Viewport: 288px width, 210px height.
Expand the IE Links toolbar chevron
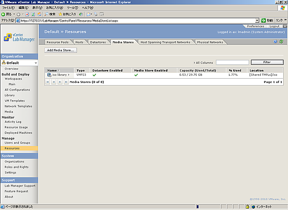pyautogui.click(x=286, y=20)
